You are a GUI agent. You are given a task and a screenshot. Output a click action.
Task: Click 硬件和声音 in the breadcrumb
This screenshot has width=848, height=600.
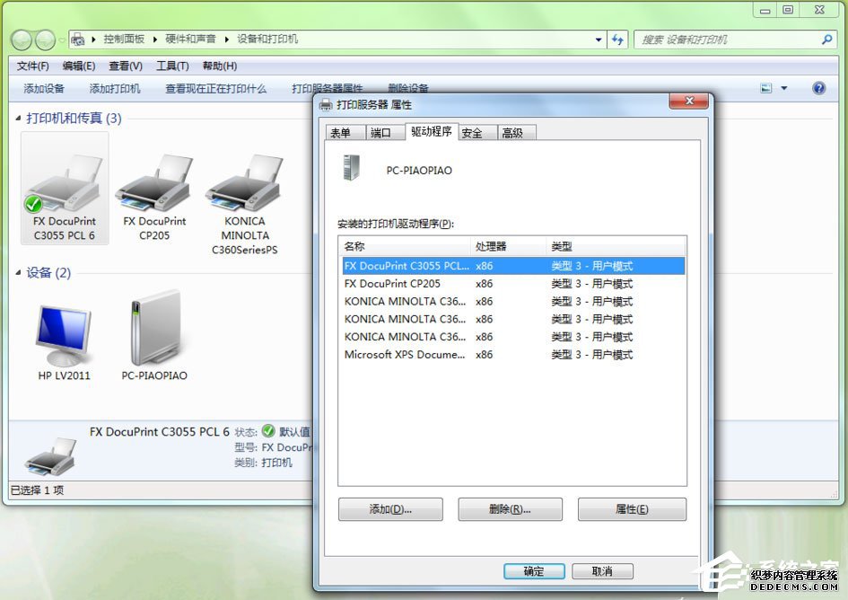tap(190, 39)
